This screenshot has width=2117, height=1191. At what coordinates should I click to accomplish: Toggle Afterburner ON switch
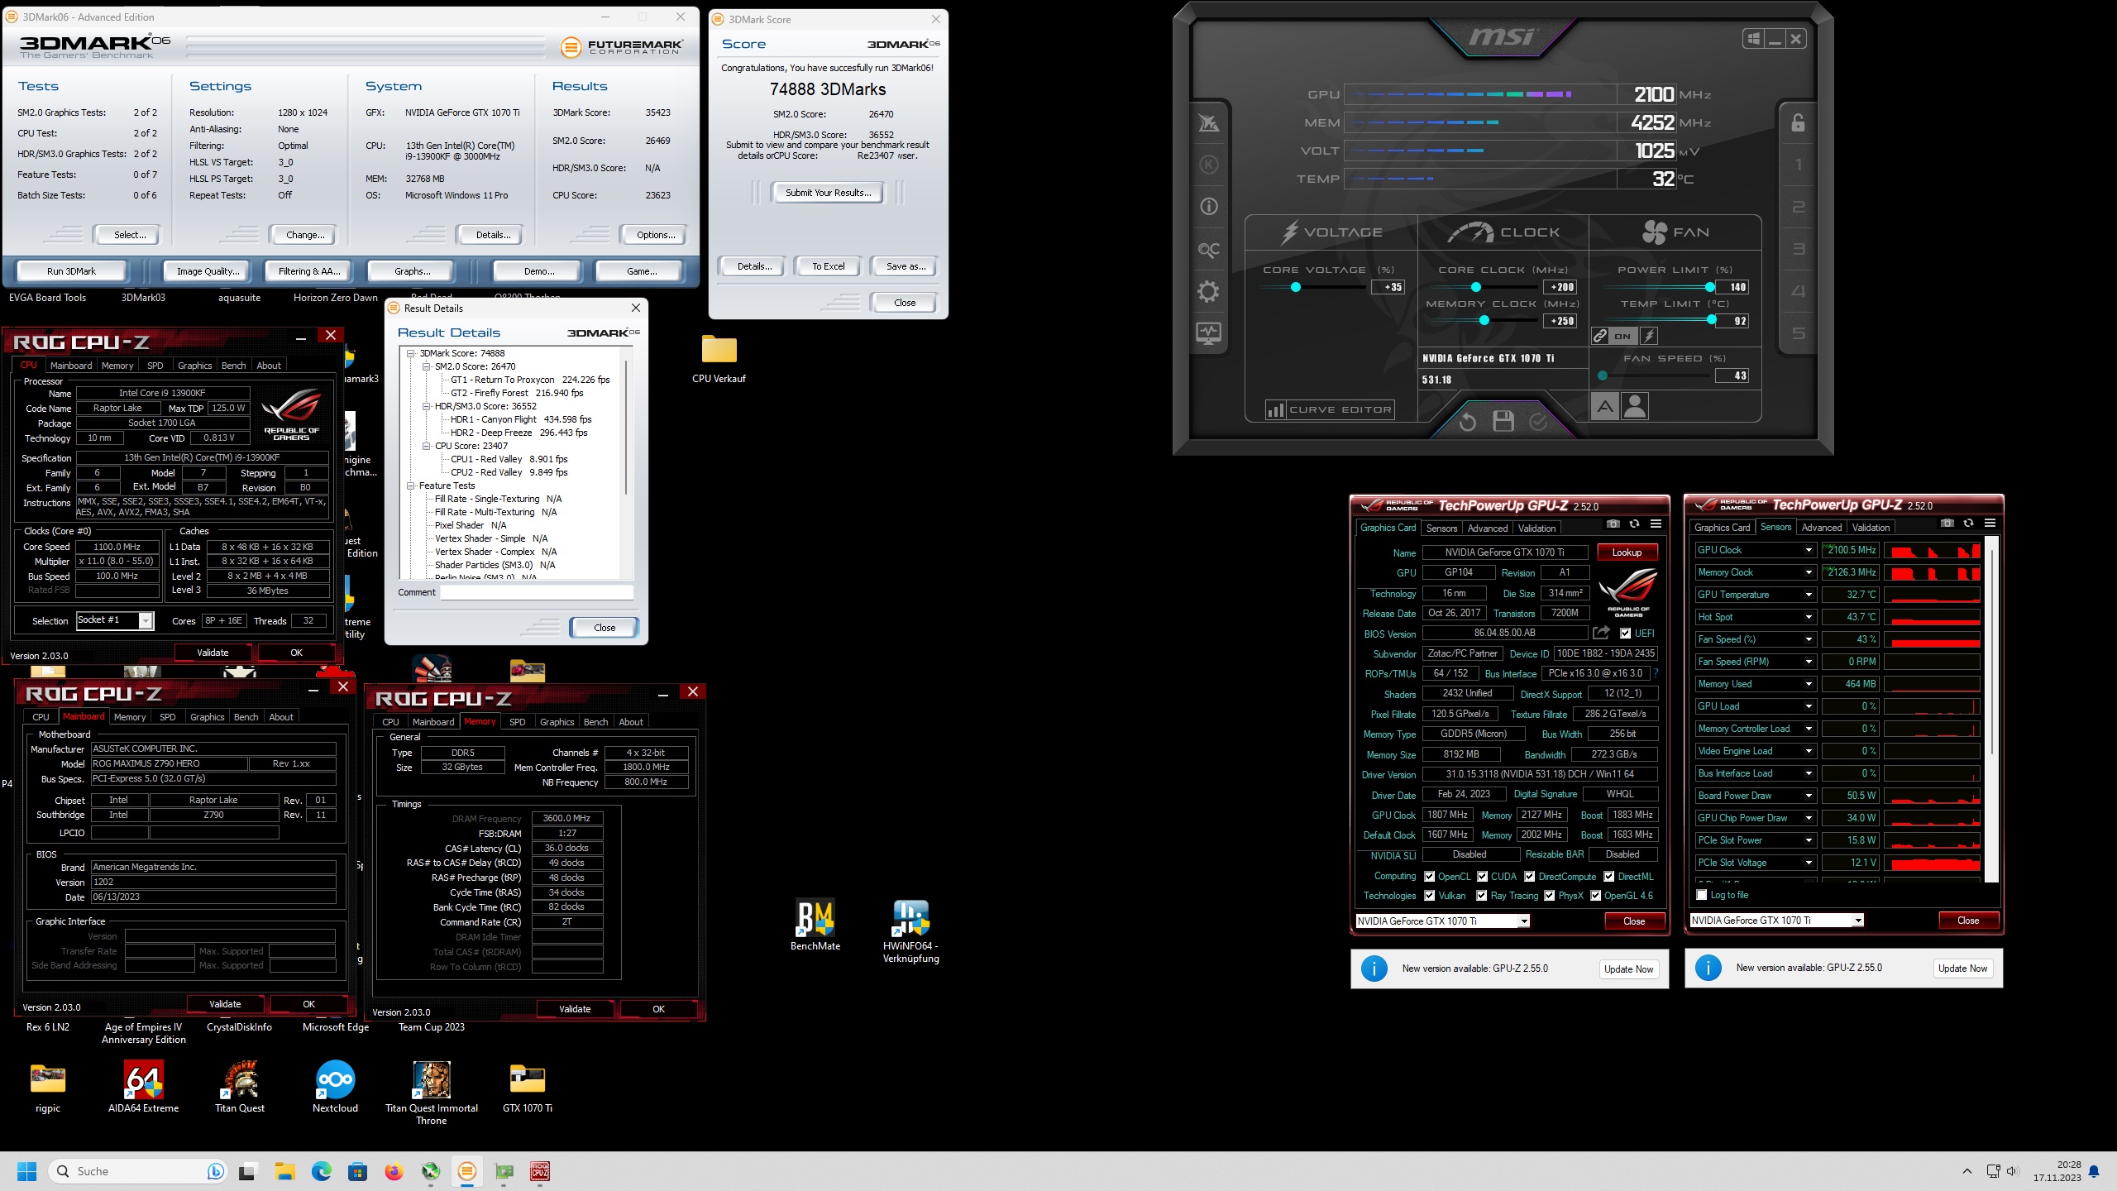[1622, 336]
